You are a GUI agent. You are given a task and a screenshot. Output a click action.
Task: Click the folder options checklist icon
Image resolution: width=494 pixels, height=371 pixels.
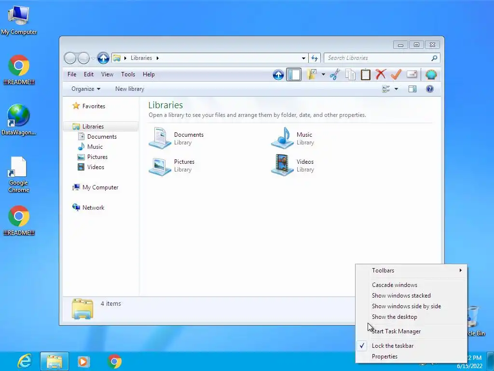[312, 74]
